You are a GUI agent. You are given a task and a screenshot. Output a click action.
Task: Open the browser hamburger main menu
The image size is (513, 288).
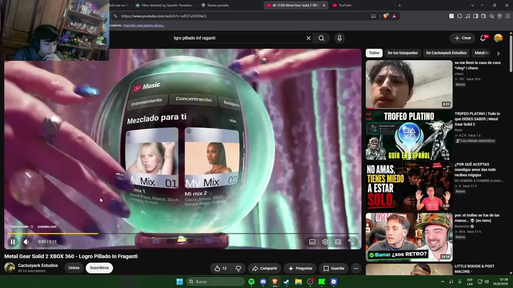[508, 16]
